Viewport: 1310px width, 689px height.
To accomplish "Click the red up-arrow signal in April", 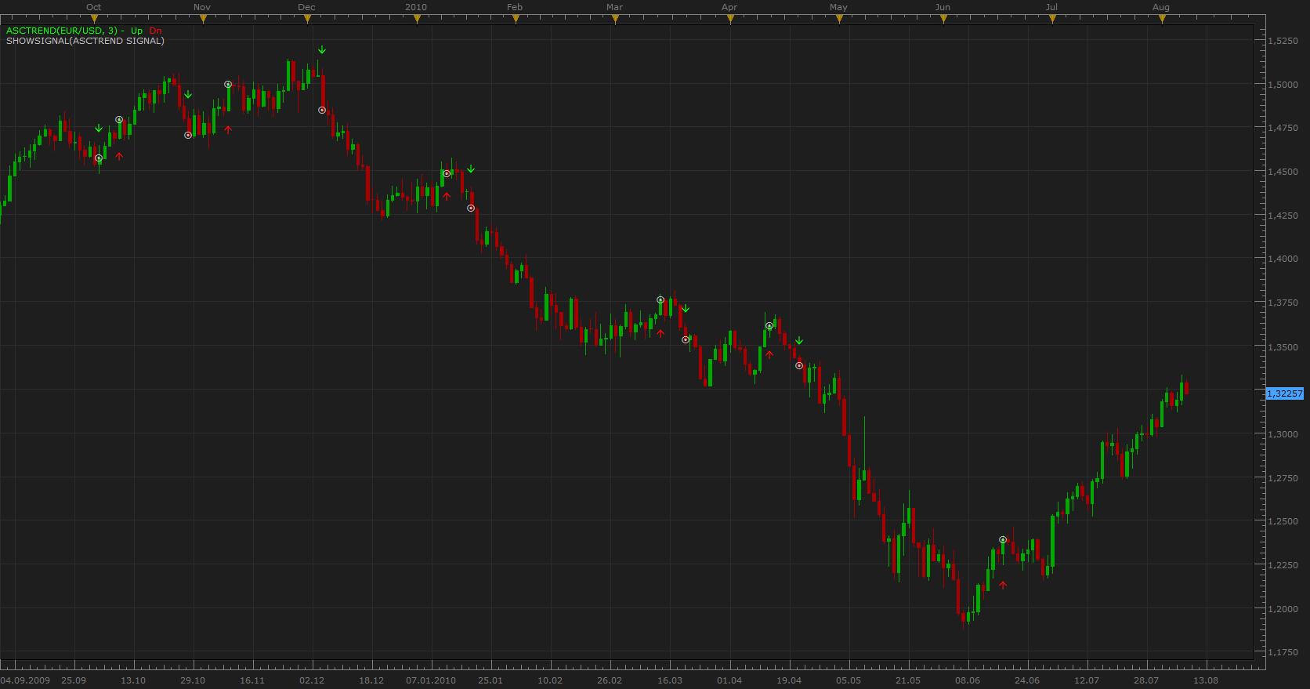I will 769,354.
